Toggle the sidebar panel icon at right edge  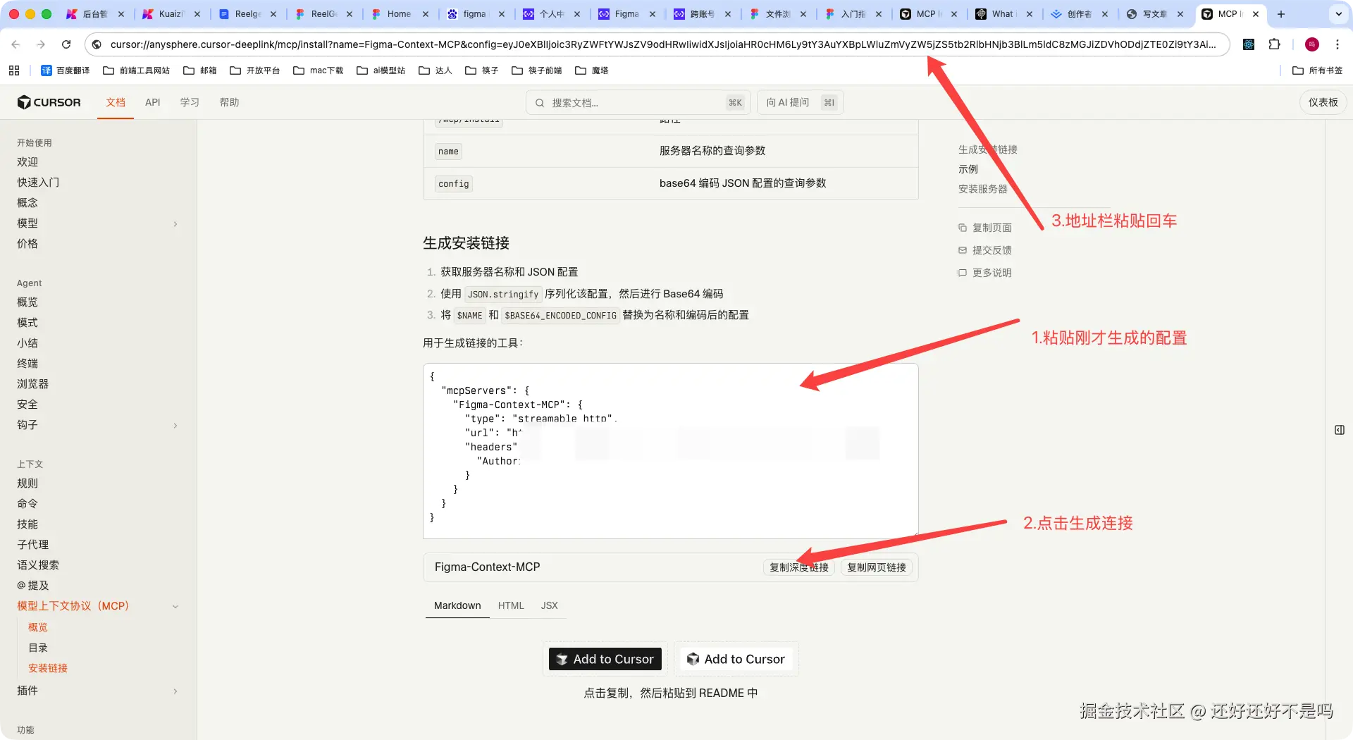pyautogui.click(x=1340, y=430)
